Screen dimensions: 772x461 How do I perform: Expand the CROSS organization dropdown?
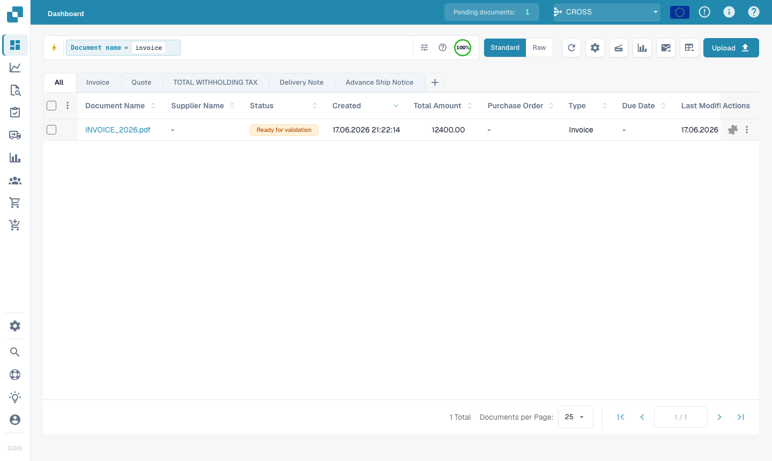point(607,12)
